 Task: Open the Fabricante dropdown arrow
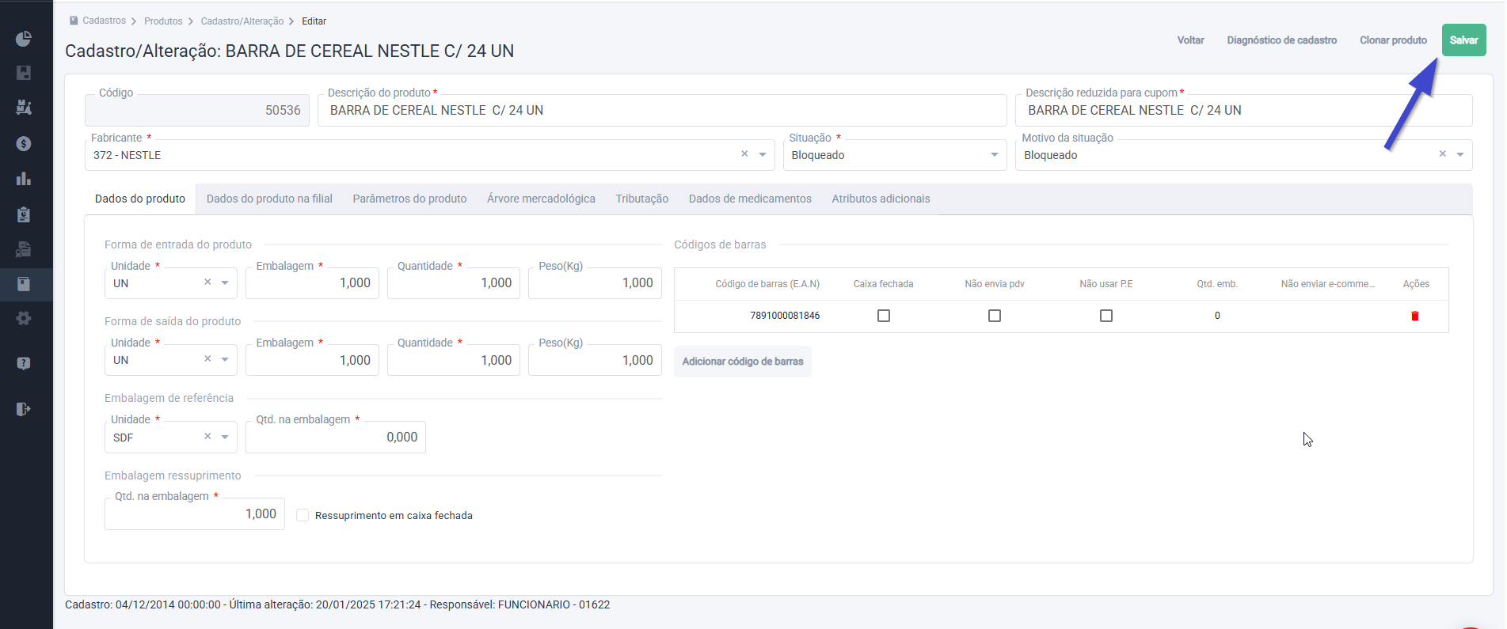763,155
